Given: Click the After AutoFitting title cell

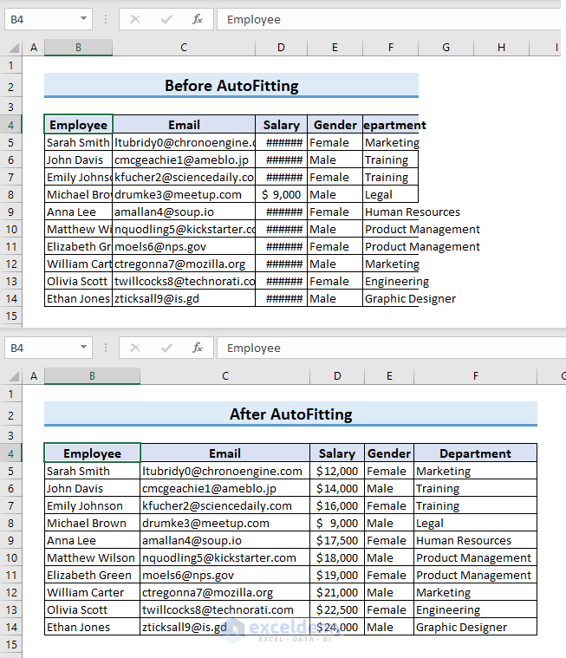Looking at the screenshot, I should pos(290,414).
